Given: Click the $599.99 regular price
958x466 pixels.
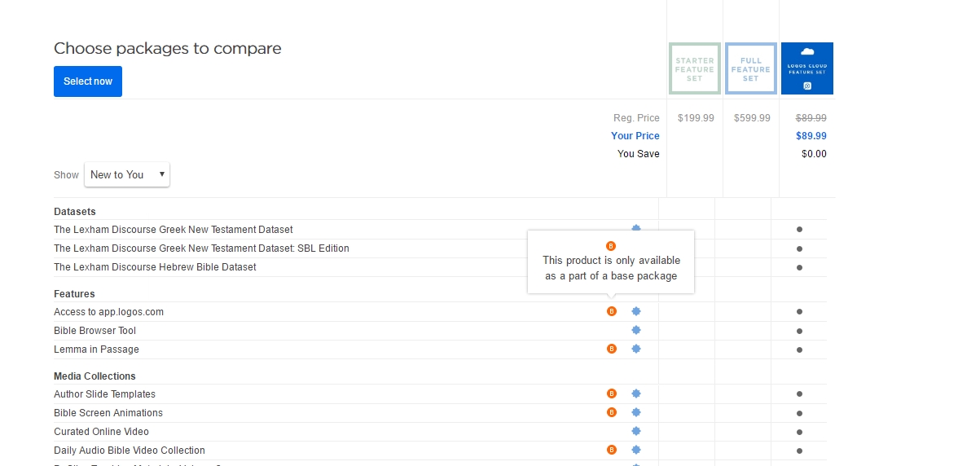Looking at the screenshot, I should point(752,118).
